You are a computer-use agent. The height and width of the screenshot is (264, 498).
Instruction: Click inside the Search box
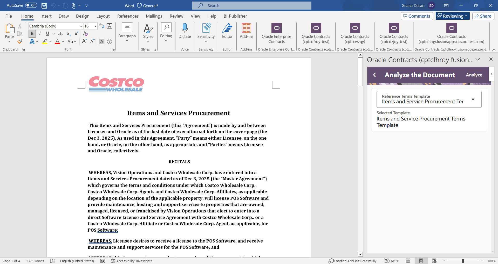251,5
